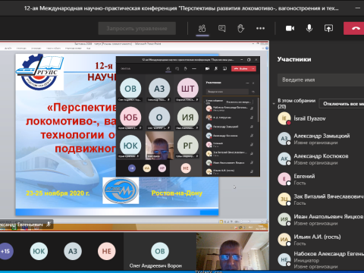The width and height of the screenshot is (364, 273).
Task: Click Ростов-на-Дону text on slide
Action: click(x=177, y=193)
